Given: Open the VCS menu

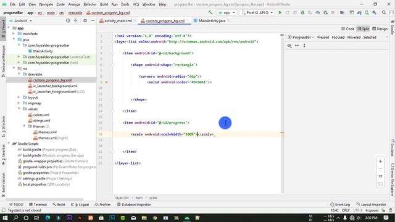Looking at the screenshot, I should 136,4.
